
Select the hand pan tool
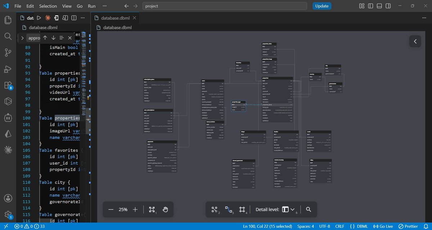click(165, 209)
